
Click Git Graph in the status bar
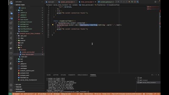pyautogui.click(x=57, y=94)
